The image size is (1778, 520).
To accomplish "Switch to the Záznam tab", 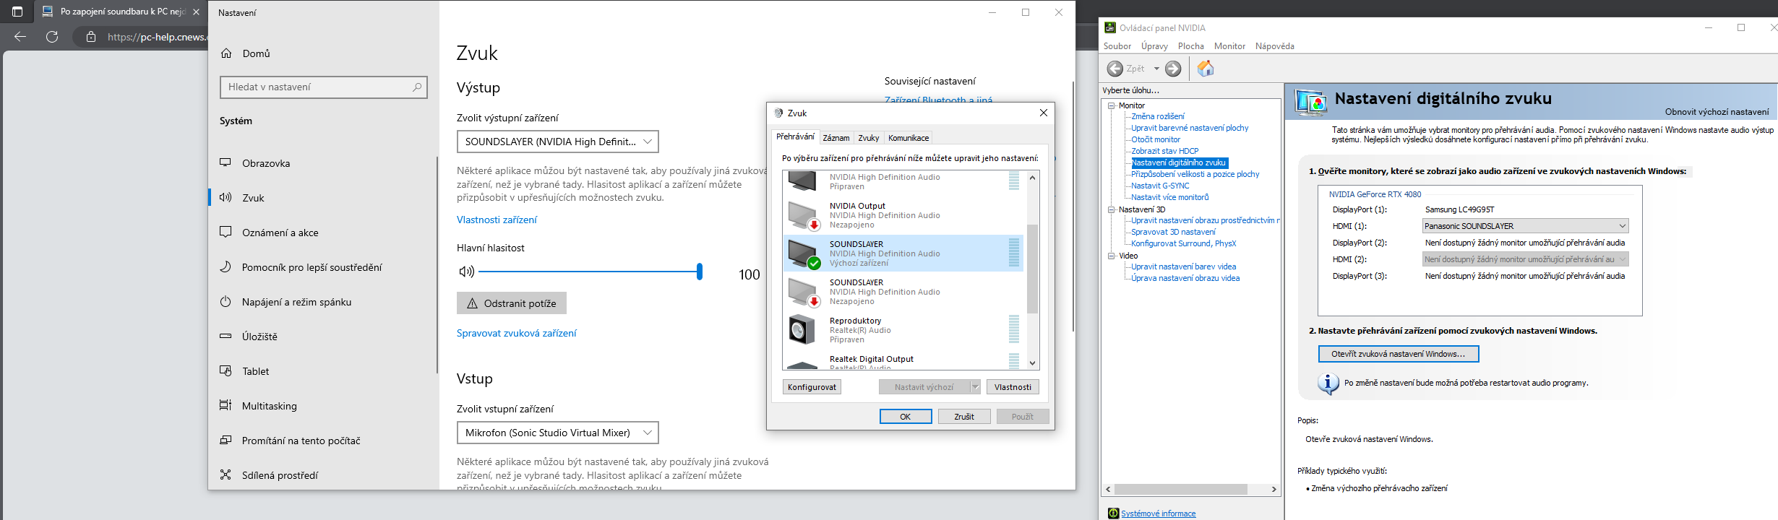I will 836,138.
